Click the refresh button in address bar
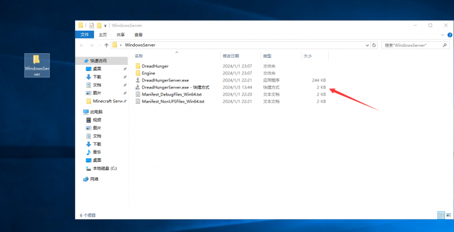The width and height of the screenshot is (454, 232). tap(374, 45)
